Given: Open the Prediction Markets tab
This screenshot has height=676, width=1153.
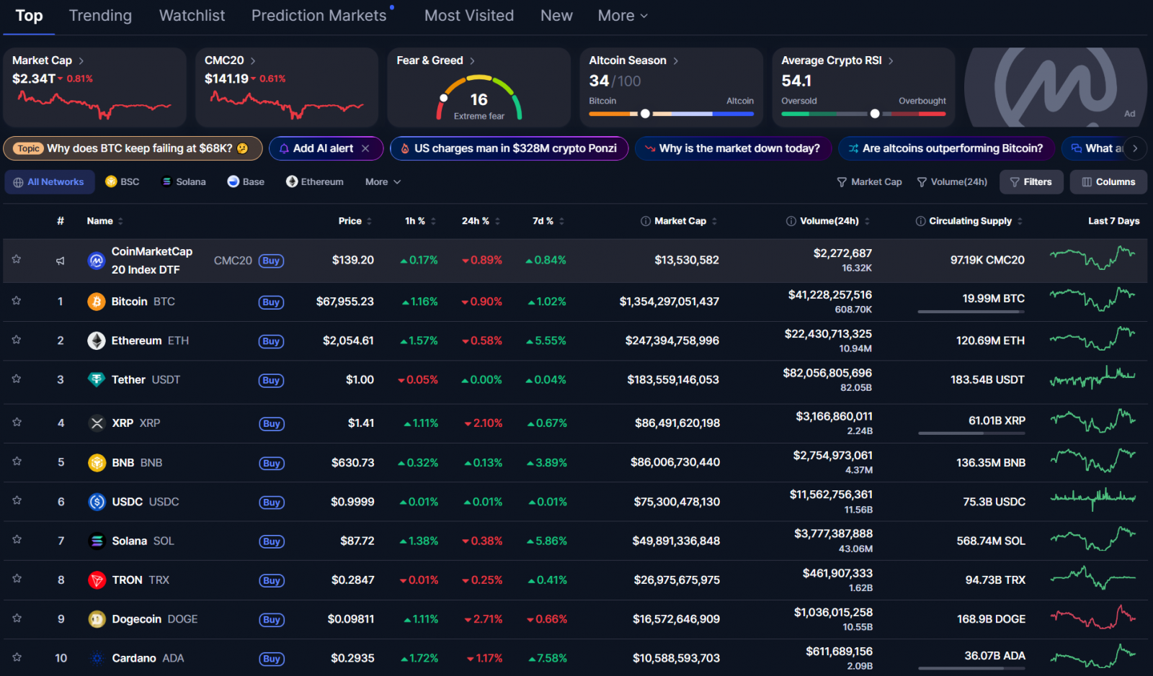Looking at the screenshot, I should coord(319,16).
